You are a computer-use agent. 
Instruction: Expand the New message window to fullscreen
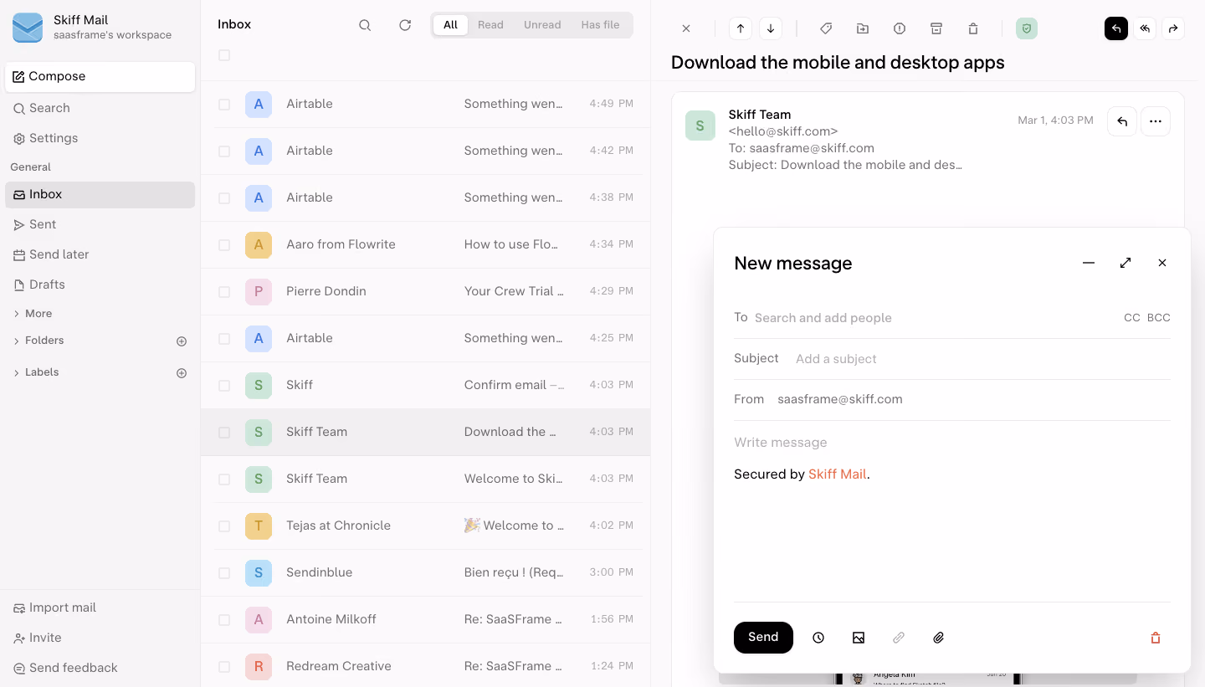[1126, 263]
